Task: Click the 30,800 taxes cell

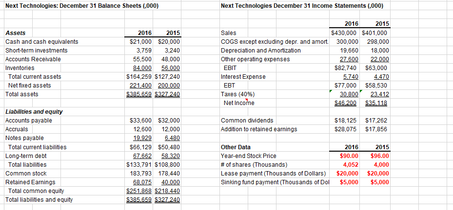Action: pos(350,94)
